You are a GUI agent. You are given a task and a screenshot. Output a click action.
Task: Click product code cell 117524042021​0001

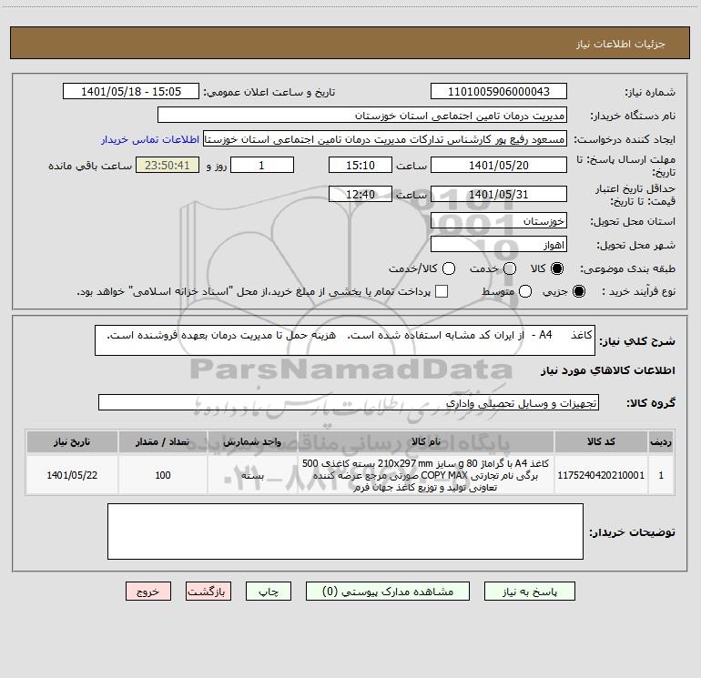pyautogui.click(x=601, y=475)
